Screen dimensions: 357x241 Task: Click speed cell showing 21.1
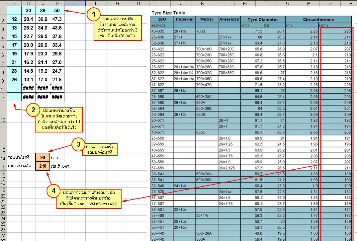click(43, 62)
